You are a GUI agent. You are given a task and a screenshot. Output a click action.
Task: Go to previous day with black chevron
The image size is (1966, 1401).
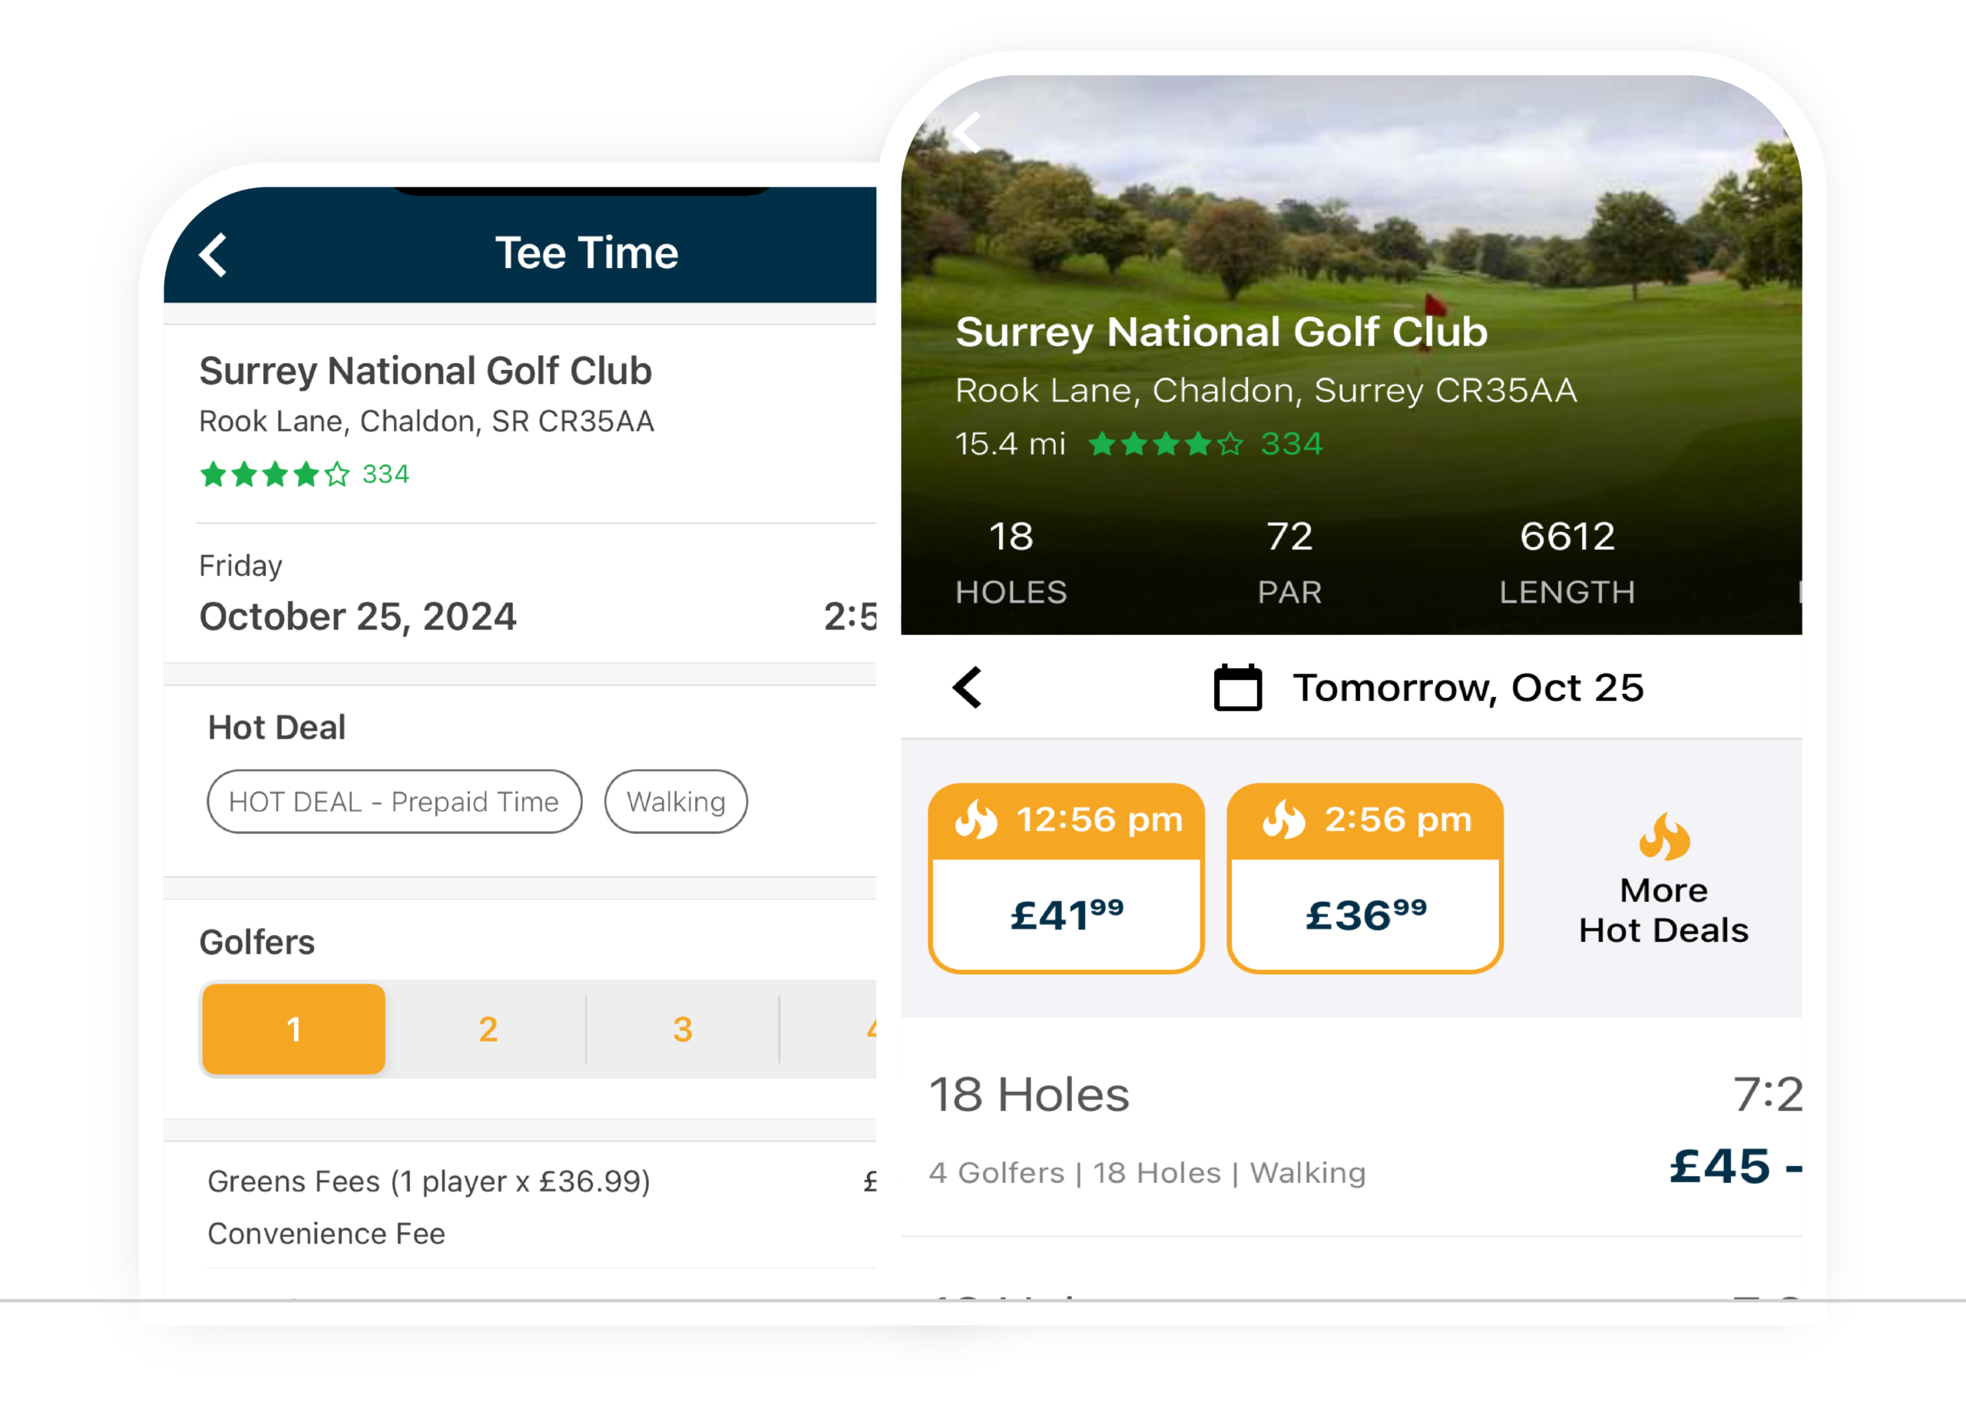pos(968,688)
